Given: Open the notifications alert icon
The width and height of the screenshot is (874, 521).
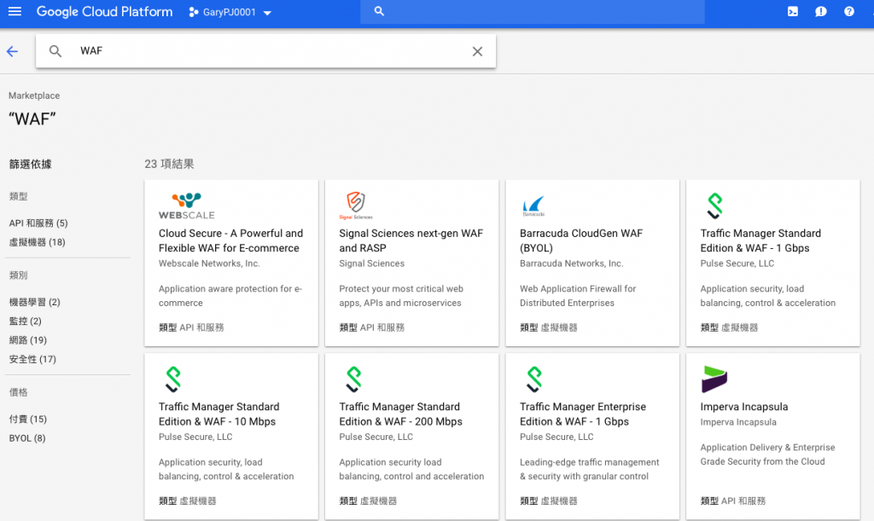Looking at the screenshot, I should [x=820, y=12].
